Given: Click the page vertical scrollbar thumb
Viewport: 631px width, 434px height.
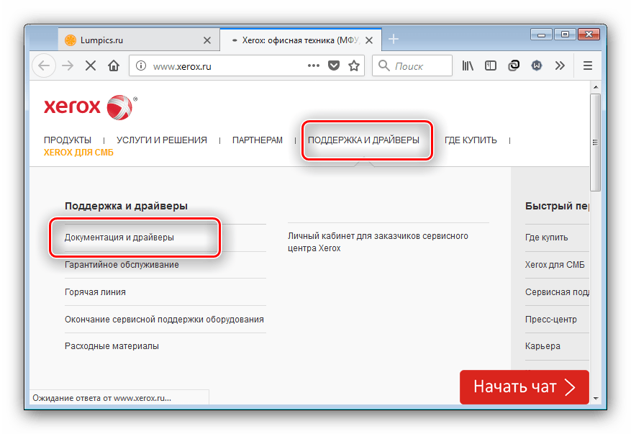Looking at the screenshot, I should 595,140.
